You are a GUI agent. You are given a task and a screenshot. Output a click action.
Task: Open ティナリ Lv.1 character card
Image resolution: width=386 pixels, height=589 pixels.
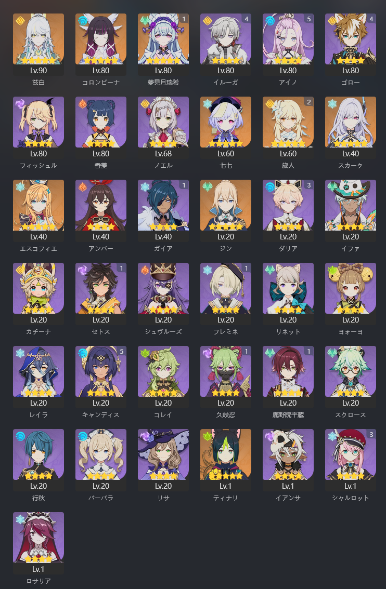point(226,460)
